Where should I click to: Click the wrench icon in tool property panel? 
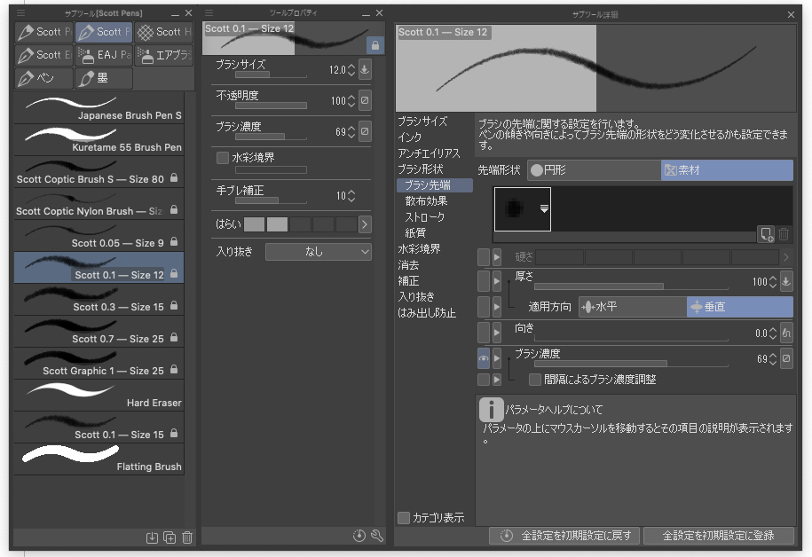click(x=376, y=536)
